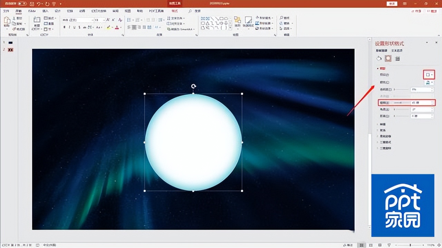Undo the last action in the title bar
442x248 pixels.
coord(39,4)
